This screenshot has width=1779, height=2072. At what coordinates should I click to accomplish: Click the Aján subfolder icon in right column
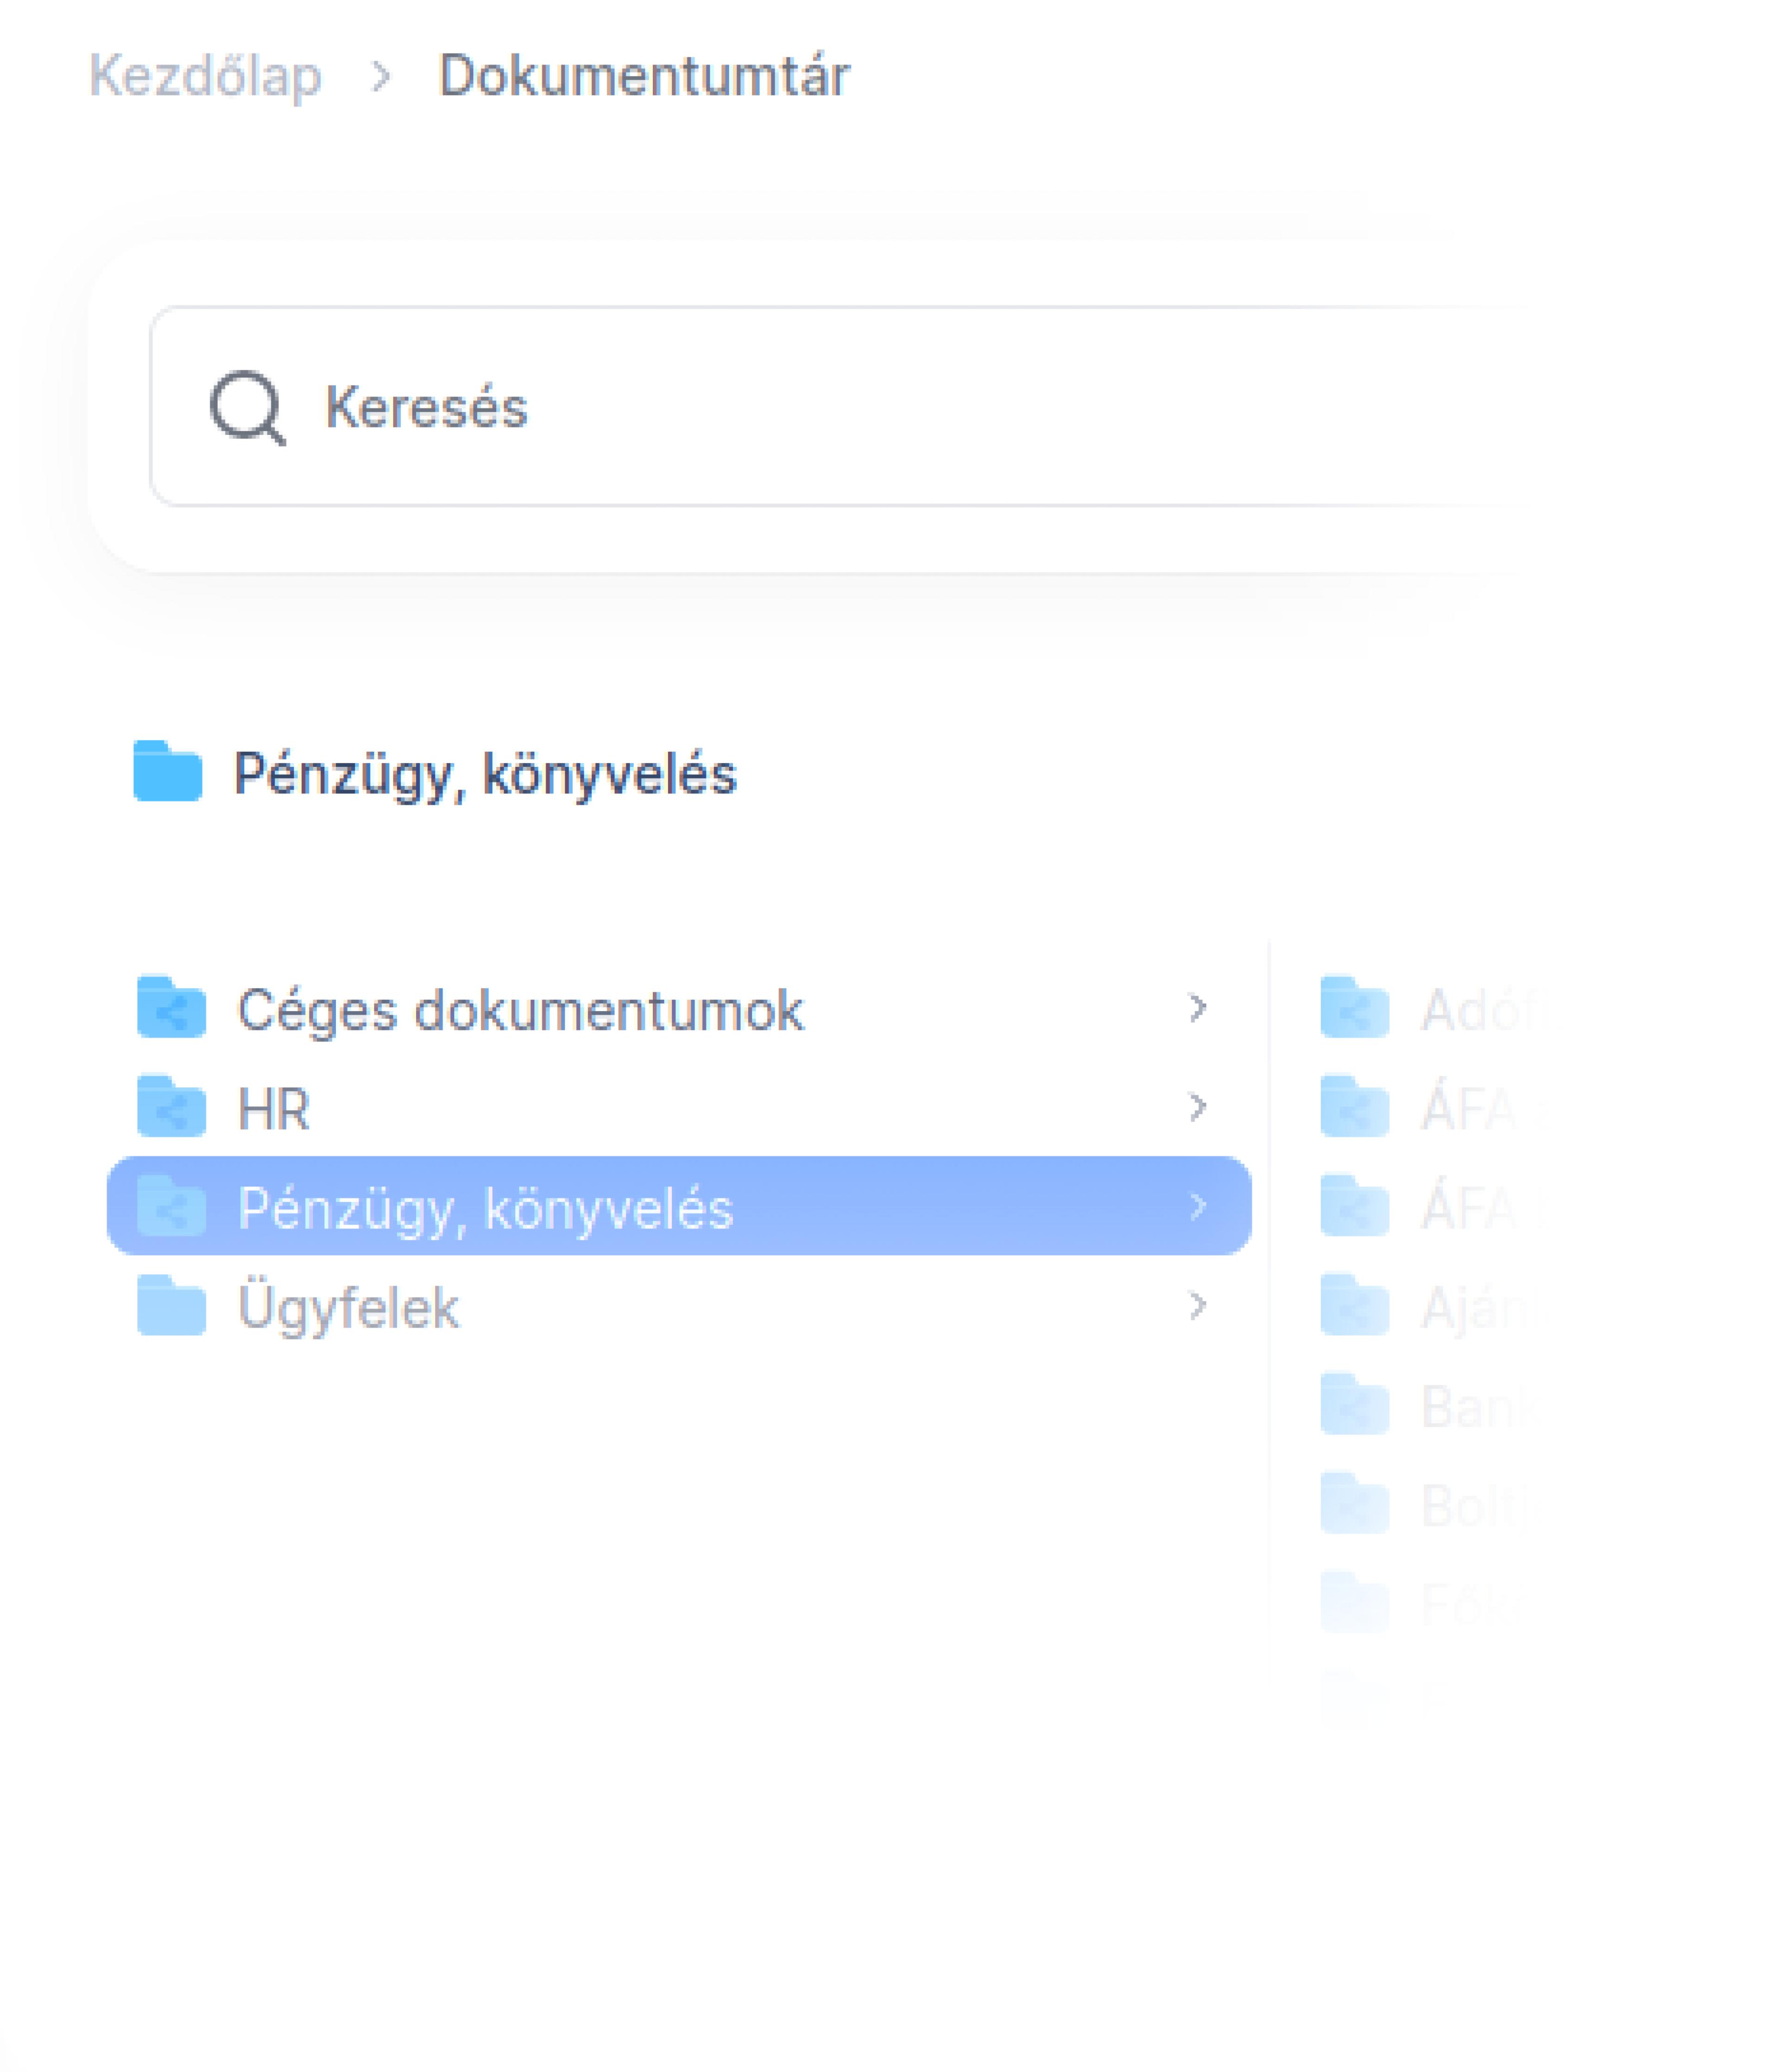pyautogui.click(x=1354, y=1305)
